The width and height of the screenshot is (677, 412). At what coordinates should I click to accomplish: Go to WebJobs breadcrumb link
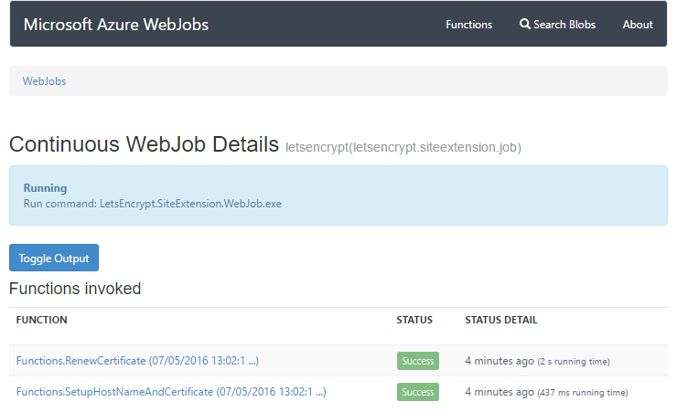click(44, 81)
